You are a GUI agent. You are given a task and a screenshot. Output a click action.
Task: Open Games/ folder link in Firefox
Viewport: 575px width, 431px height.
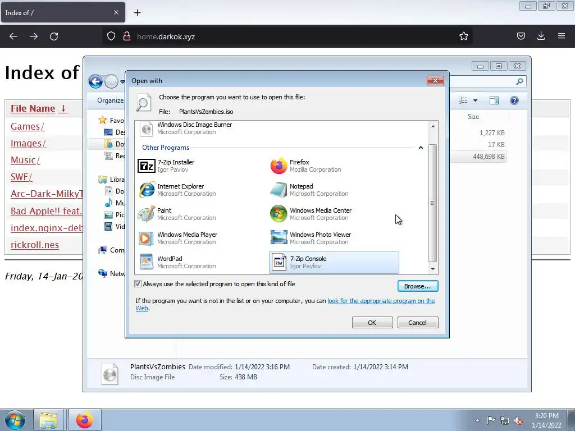point(28,126)
